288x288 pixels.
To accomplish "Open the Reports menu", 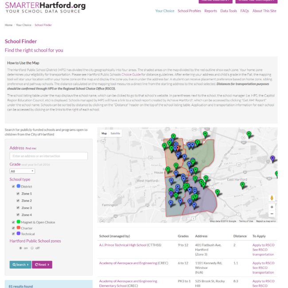I will [210, 11].
